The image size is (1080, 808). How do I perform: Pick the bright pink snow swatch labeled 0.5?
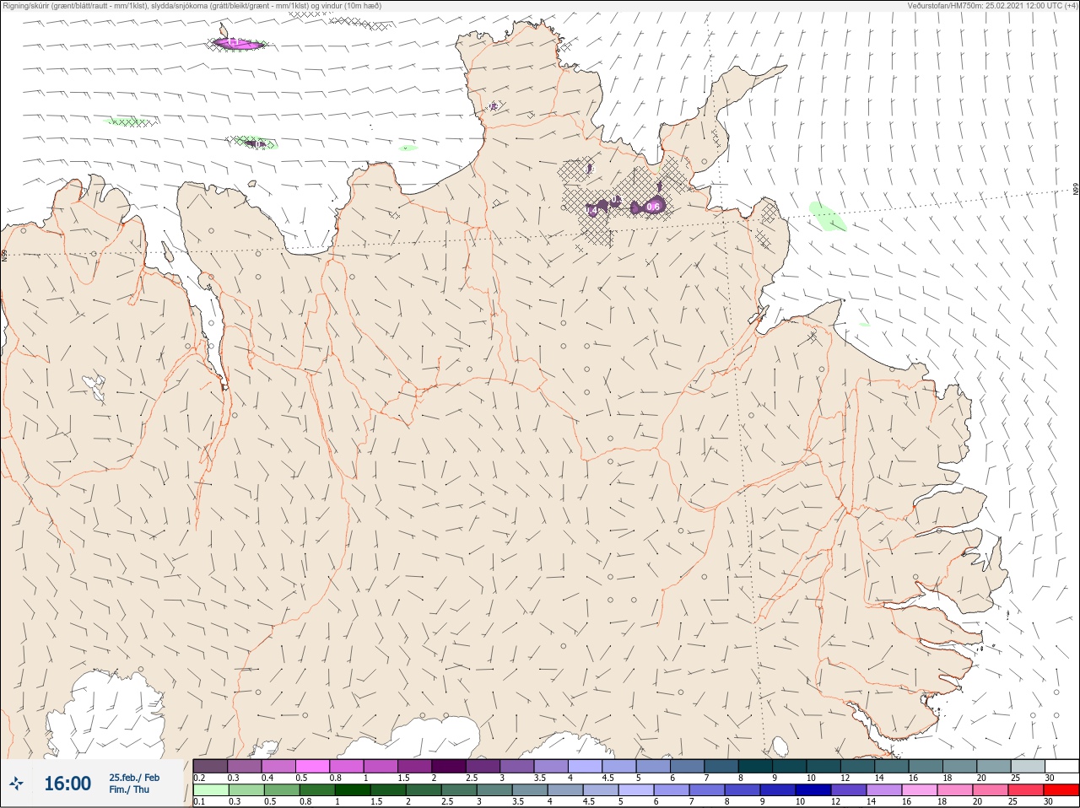pos(312,766)
